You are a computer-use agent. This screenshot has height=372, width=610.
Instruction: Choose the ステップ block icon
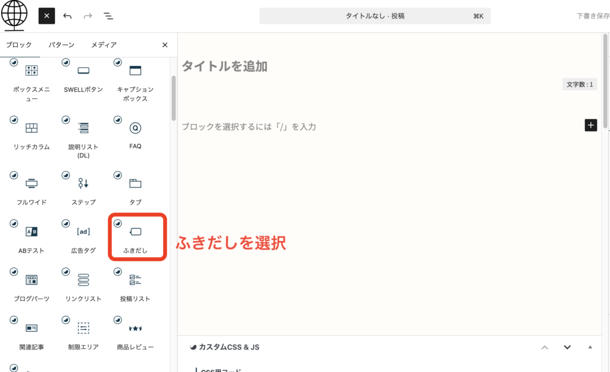tap(83, 183)
